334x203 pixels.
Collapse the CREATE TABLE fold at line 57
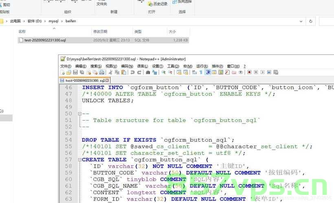click(80, 160)
